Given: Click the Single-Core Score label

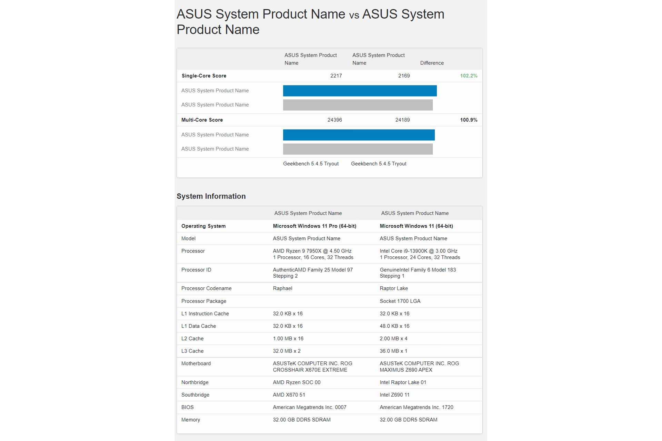Looking at the screenshot, I should click(204, 76).
